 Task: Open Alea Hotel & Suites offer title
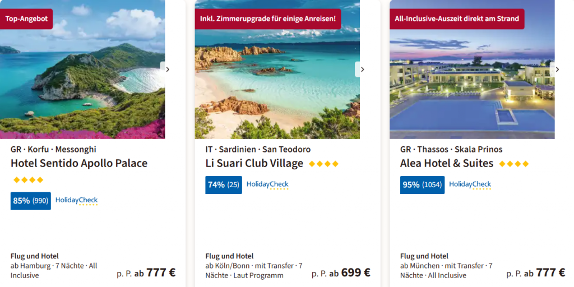[447, 163]
